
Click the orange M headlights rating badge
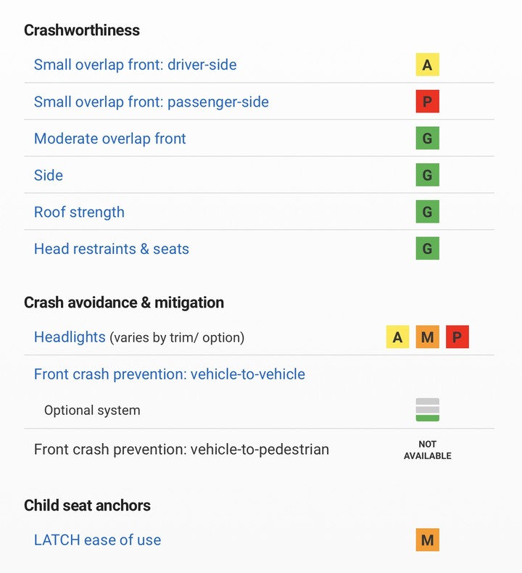tap(428, 337)
